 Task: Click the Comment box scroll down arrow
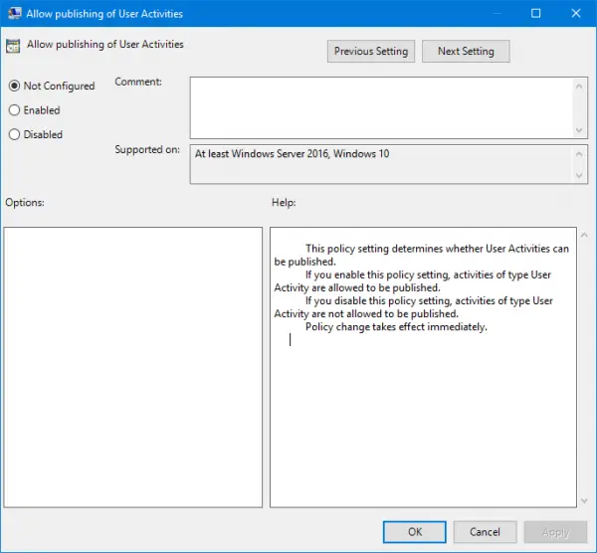pyautogui.click(x=579, y=130)
